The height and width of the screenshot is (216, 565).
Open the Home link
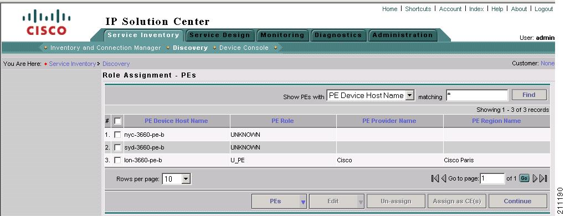tap(389, 9)
